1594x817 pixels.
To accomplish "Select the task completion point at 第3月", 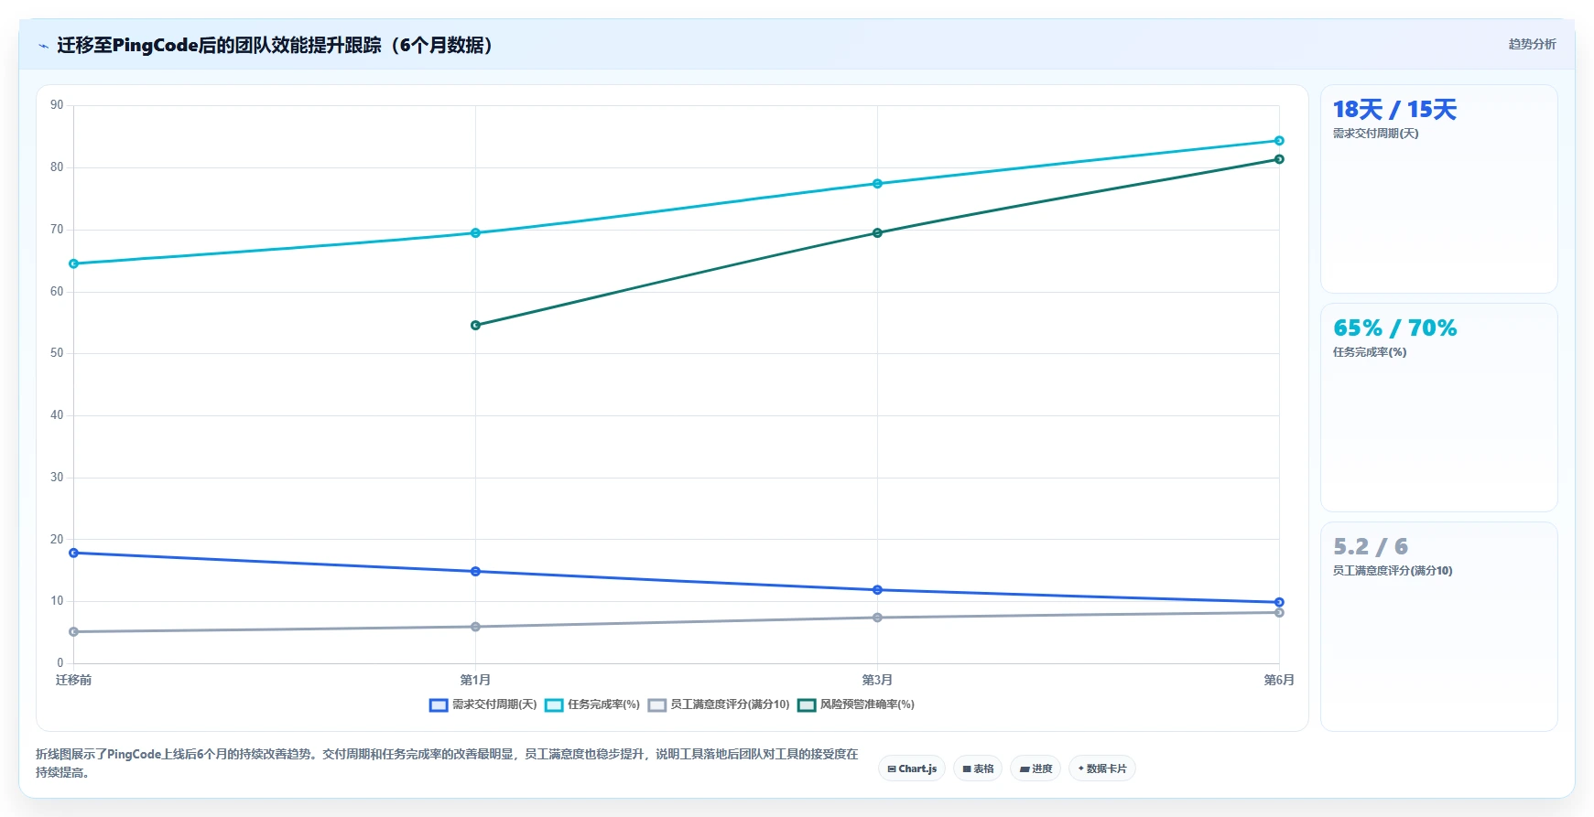I will point(877,184).
